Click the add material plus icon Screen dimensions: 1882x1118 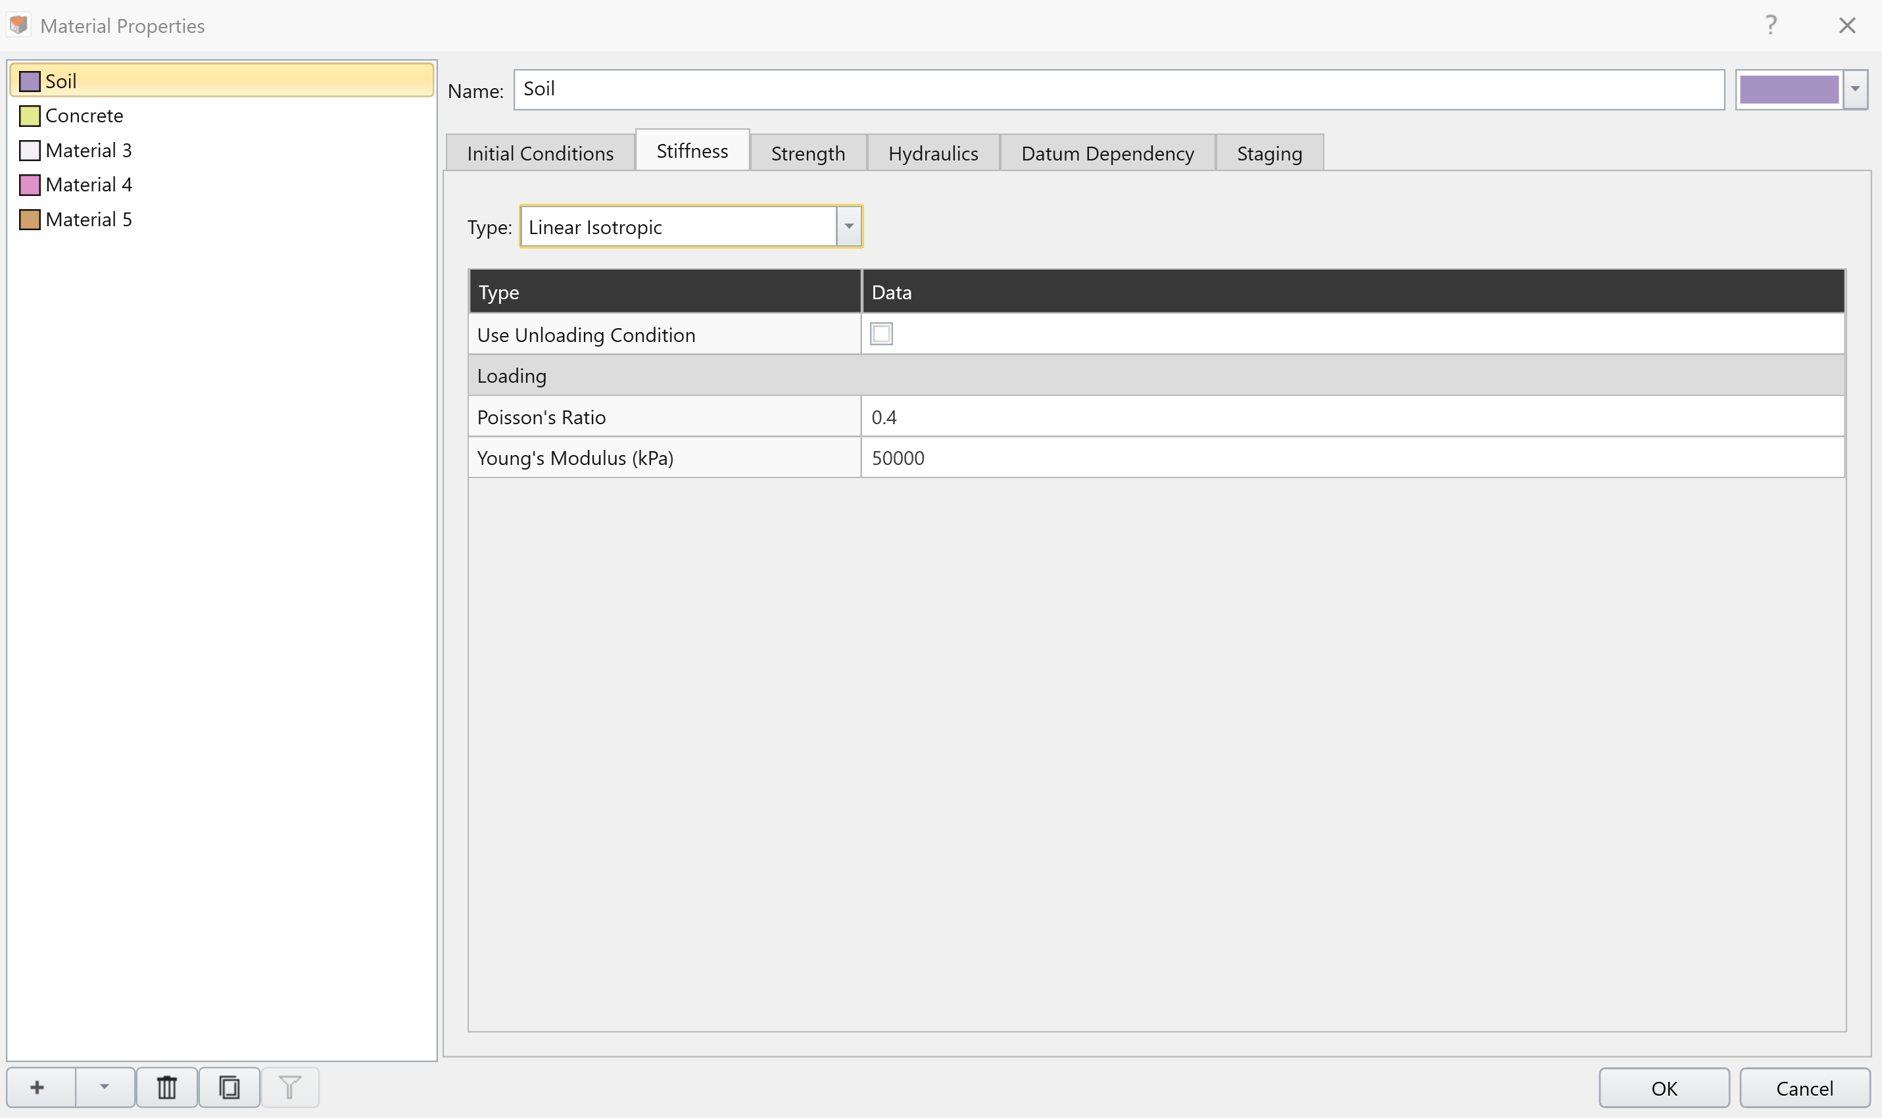click(37, 1087)
